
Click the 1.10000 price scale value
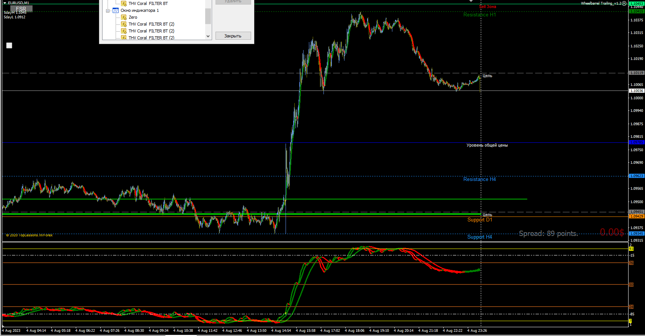(x=637, y=98)
